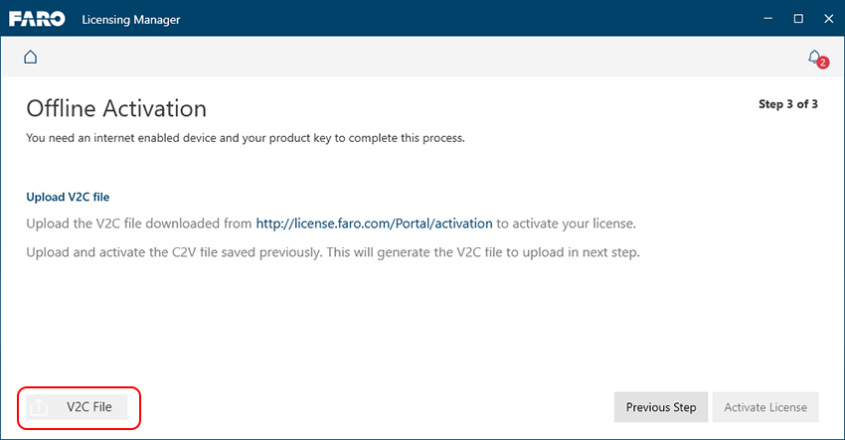Maximize the Licensing Manager window
Image resolution: width=845 pixels, height=440 pixels.
[x=797, y=19]
